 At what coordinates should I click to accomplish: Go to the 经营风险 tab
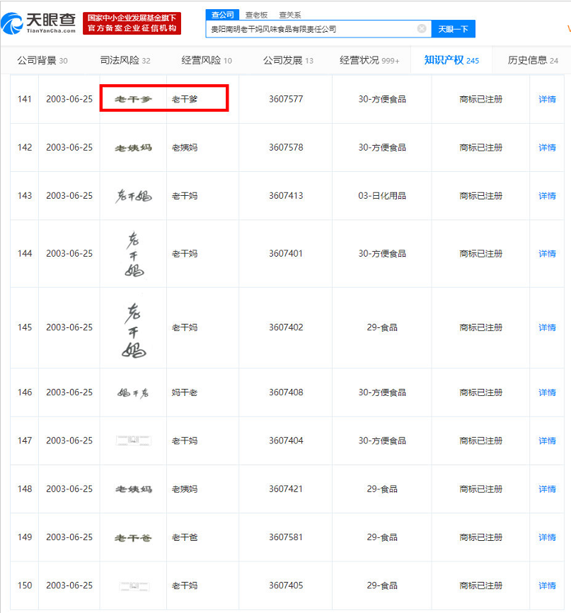point(207,60)
